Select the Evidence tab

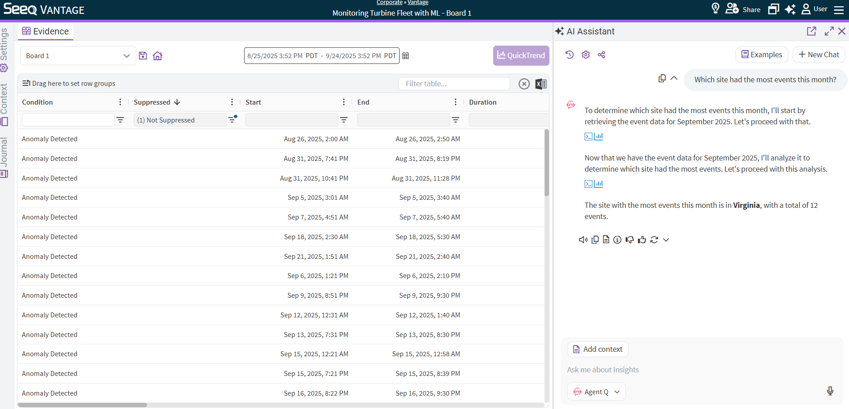(x=46, y=31)
